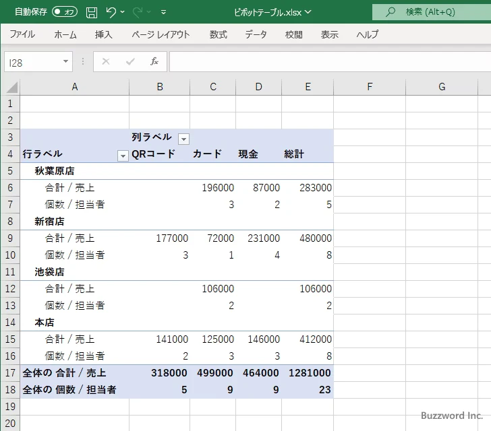Click the Select All corner triangle
Image resolution: width=491 pixels, height=431 pixels.
point(11,88)
